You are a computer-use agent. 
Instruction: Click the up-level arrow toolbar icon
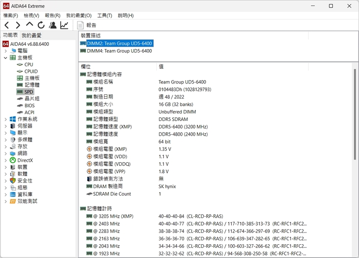[x=30, y=25]
